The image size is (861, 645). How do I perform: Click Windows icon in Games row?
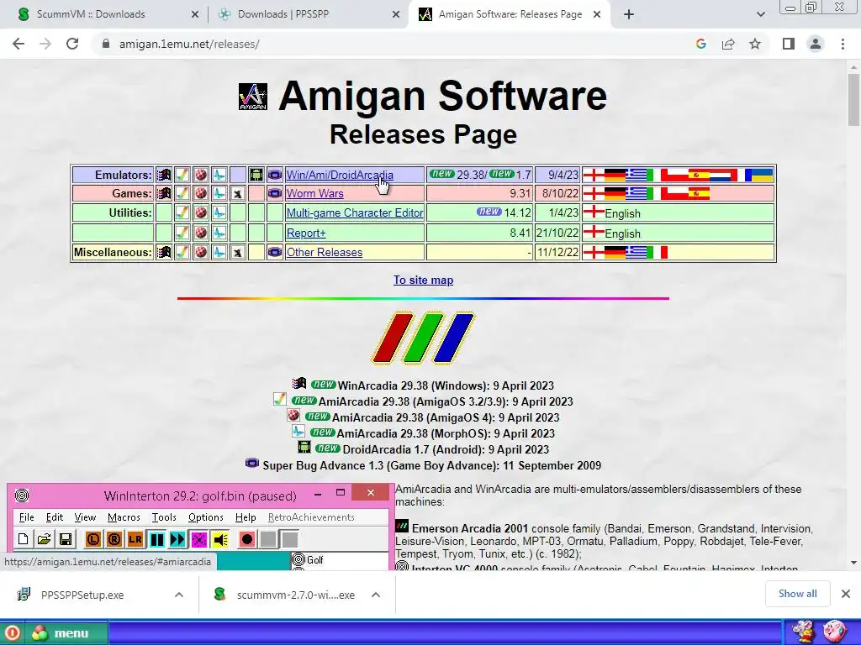pos(164,193)
